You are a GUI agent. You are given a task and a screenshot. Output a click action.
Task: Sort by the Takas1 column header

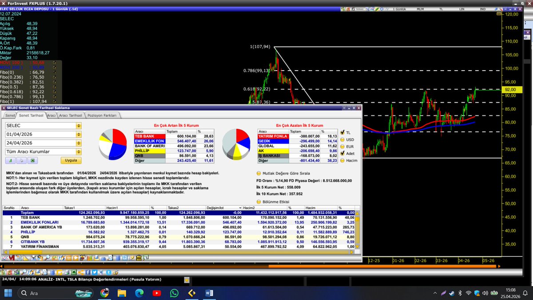[x=84, y=208]
